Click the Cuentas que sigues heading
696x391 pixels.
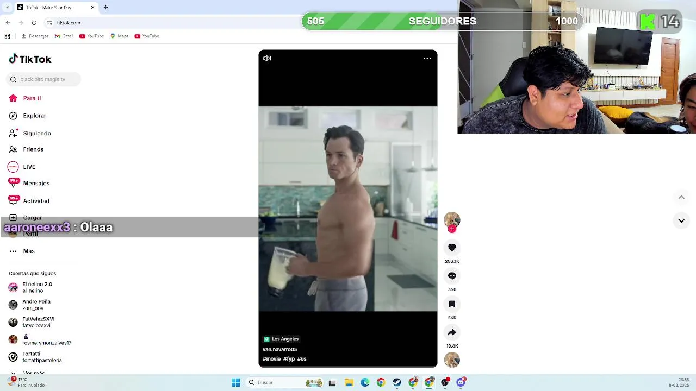click(x=33, y=273)
